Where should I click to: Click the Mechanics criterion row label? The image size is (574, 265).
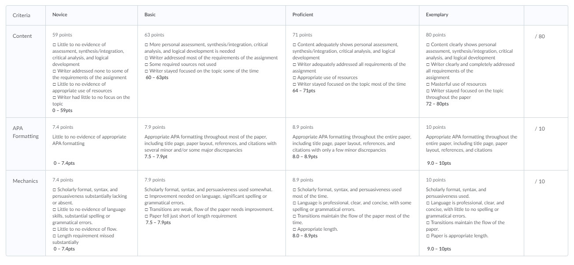(x=25, y=181)
